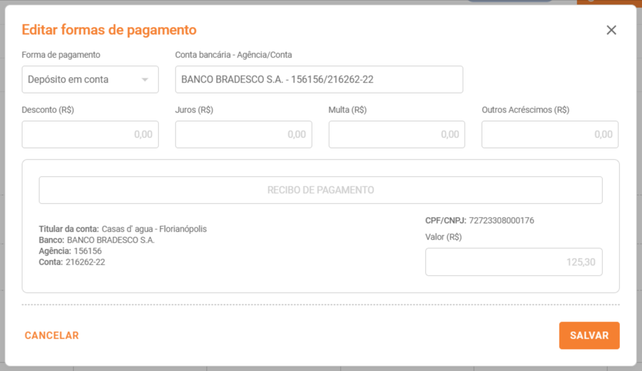Click the Outros Acréscimos (R$) label

click(525, 110)
